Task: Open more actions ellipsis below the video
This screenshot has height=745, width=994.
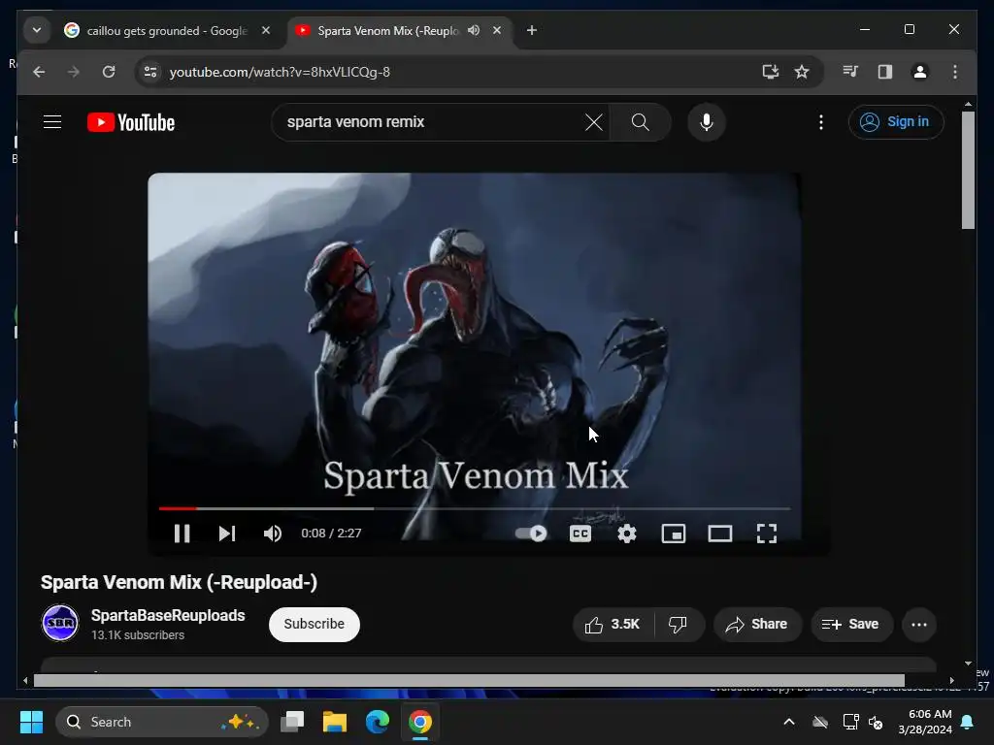Action: point(919,625)
